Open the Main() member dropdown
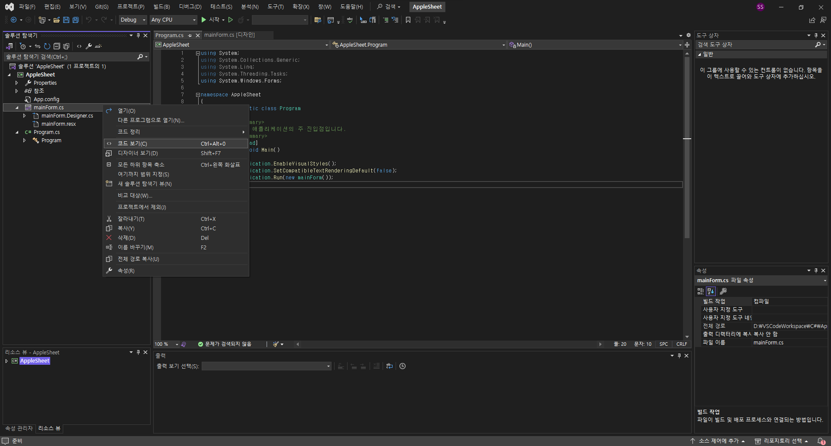This screenshot has height=446, width=831. point(595,45)
